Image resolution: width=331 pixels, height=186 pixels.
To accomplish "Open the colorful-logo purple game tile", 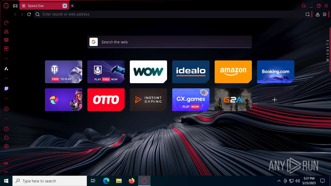I will click(x=64, y=100).
